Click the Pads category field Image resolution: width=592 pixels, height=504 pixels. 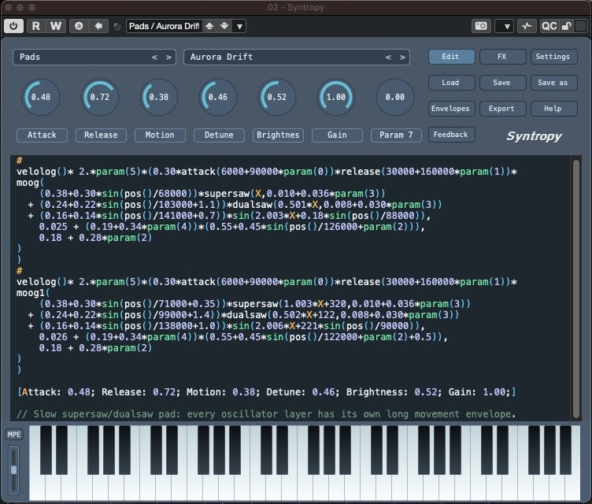[94, 57]
